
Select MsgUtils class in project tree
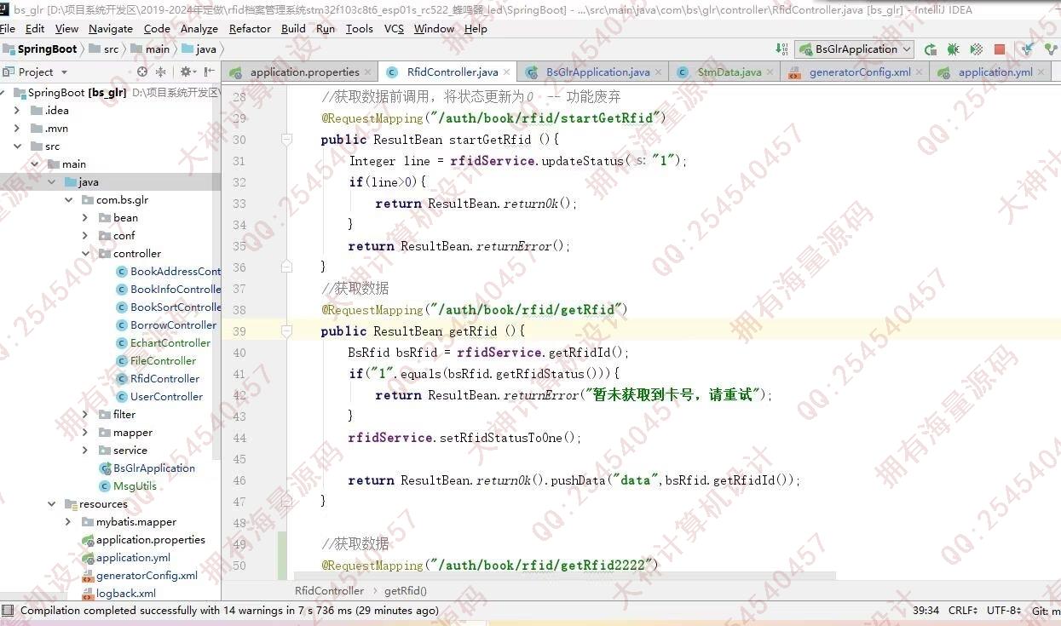135,486
